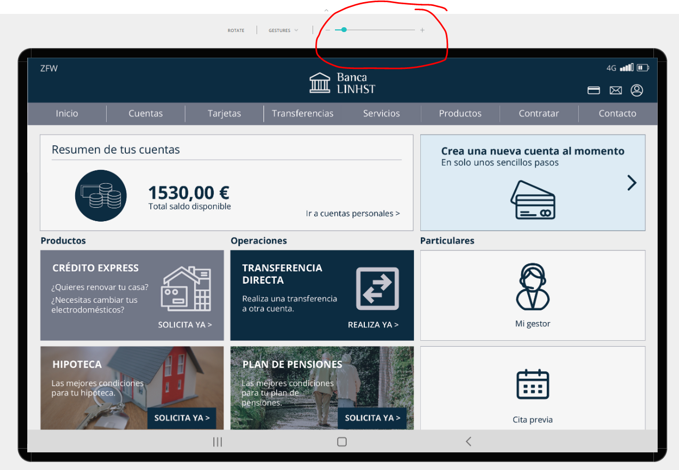Screen dimensions: 679x470
Task: Collapse the toolbar with the top caret
Action: [x=326, y=10]
